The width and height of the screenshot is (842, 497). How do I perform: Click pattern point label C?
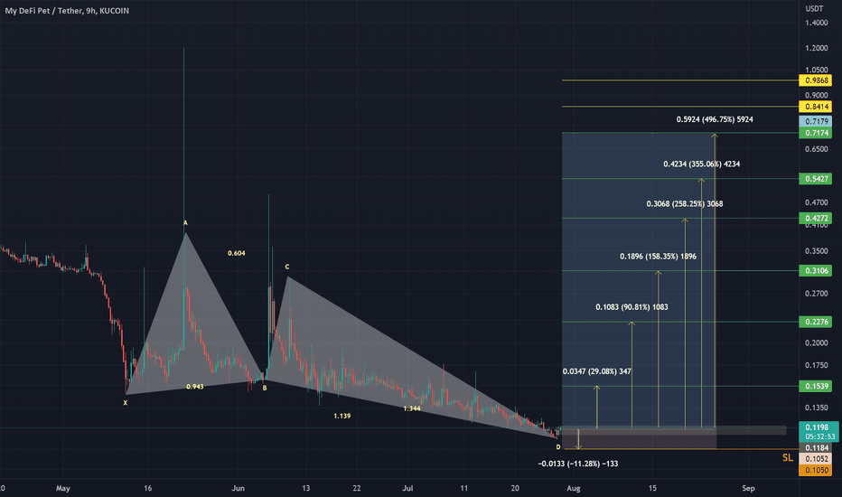[286, 267]
